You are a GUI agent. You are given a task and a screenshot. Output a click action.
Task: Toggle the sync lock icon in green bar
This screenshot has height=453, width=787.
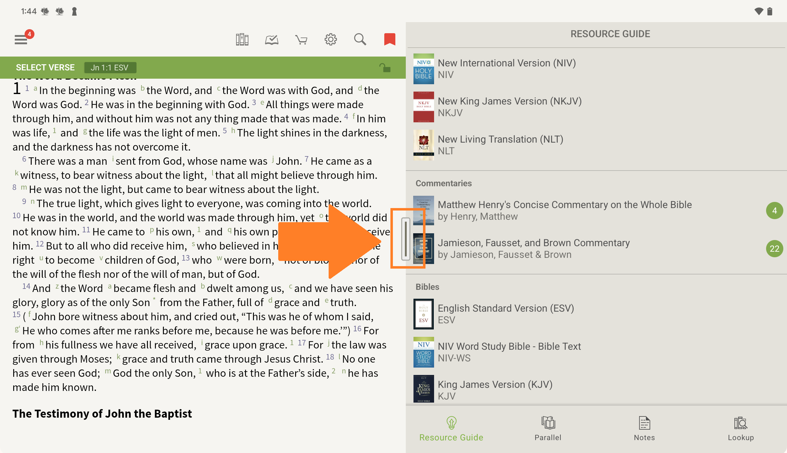click(x=385, y=68)
